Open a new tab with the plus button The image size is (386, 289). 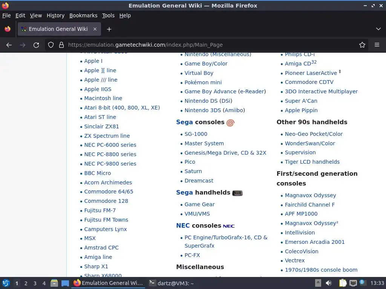[x=109, y=29]
